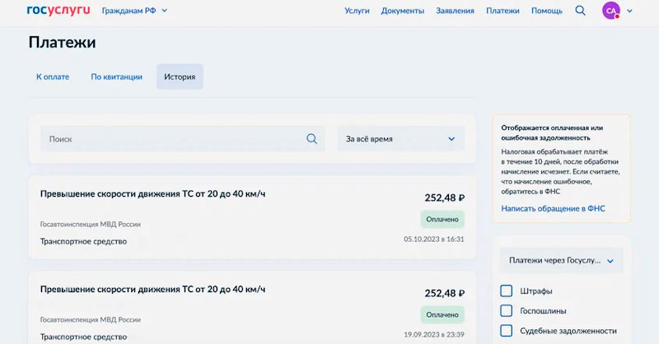659x344 pixels.
Task: Open Услуги in top navigation
Action: (x=357, y=11)
